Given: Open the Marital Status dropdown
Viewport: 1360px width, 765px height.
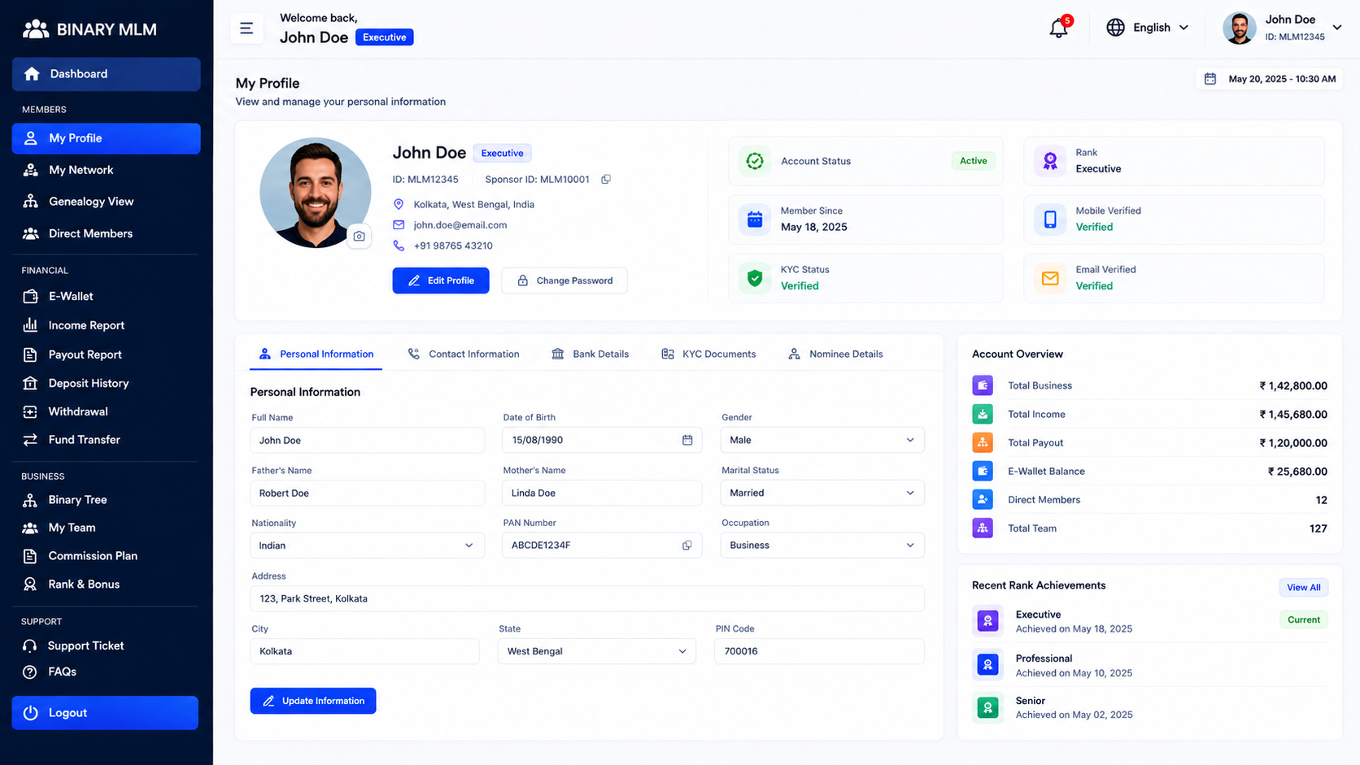Looking at the screenshot, I should [x=822, y=493].
